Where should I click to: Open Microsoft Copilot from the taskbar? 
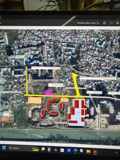[x=56, y=150]
